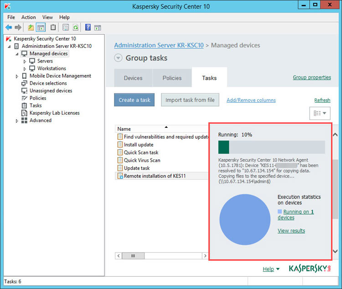Toggle the show/hide console tree icon
This screenshot has height=289, width=342.
pyautogui.click(x=41, y=27)
